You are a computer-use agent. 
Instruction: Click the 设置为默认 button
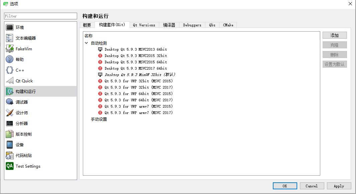pyautogui.click(x=335, y=64)
